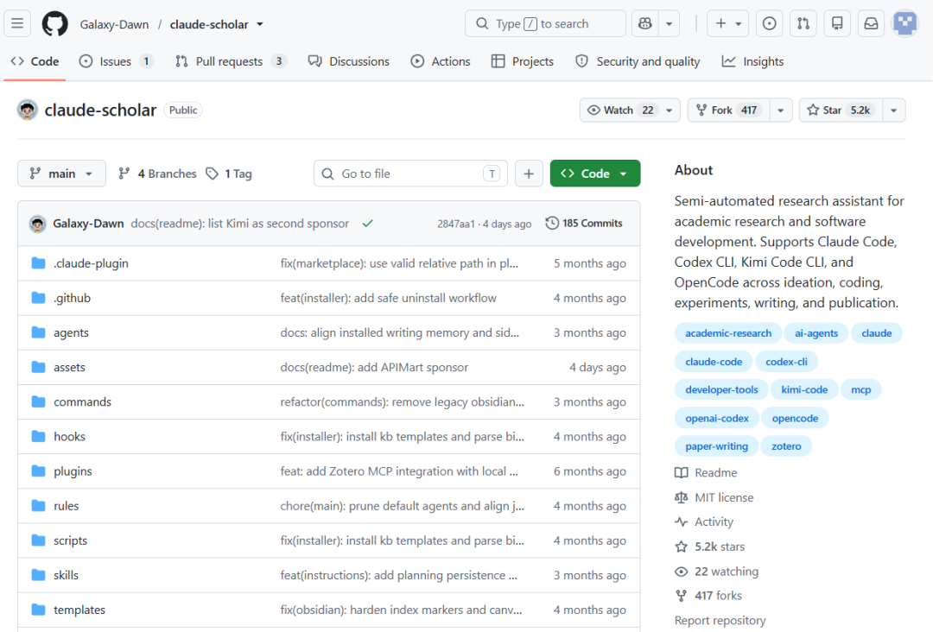Click the owner avatar beside claude-scholar title
This screenshot has height=632, width=933.
click(28, 110)
